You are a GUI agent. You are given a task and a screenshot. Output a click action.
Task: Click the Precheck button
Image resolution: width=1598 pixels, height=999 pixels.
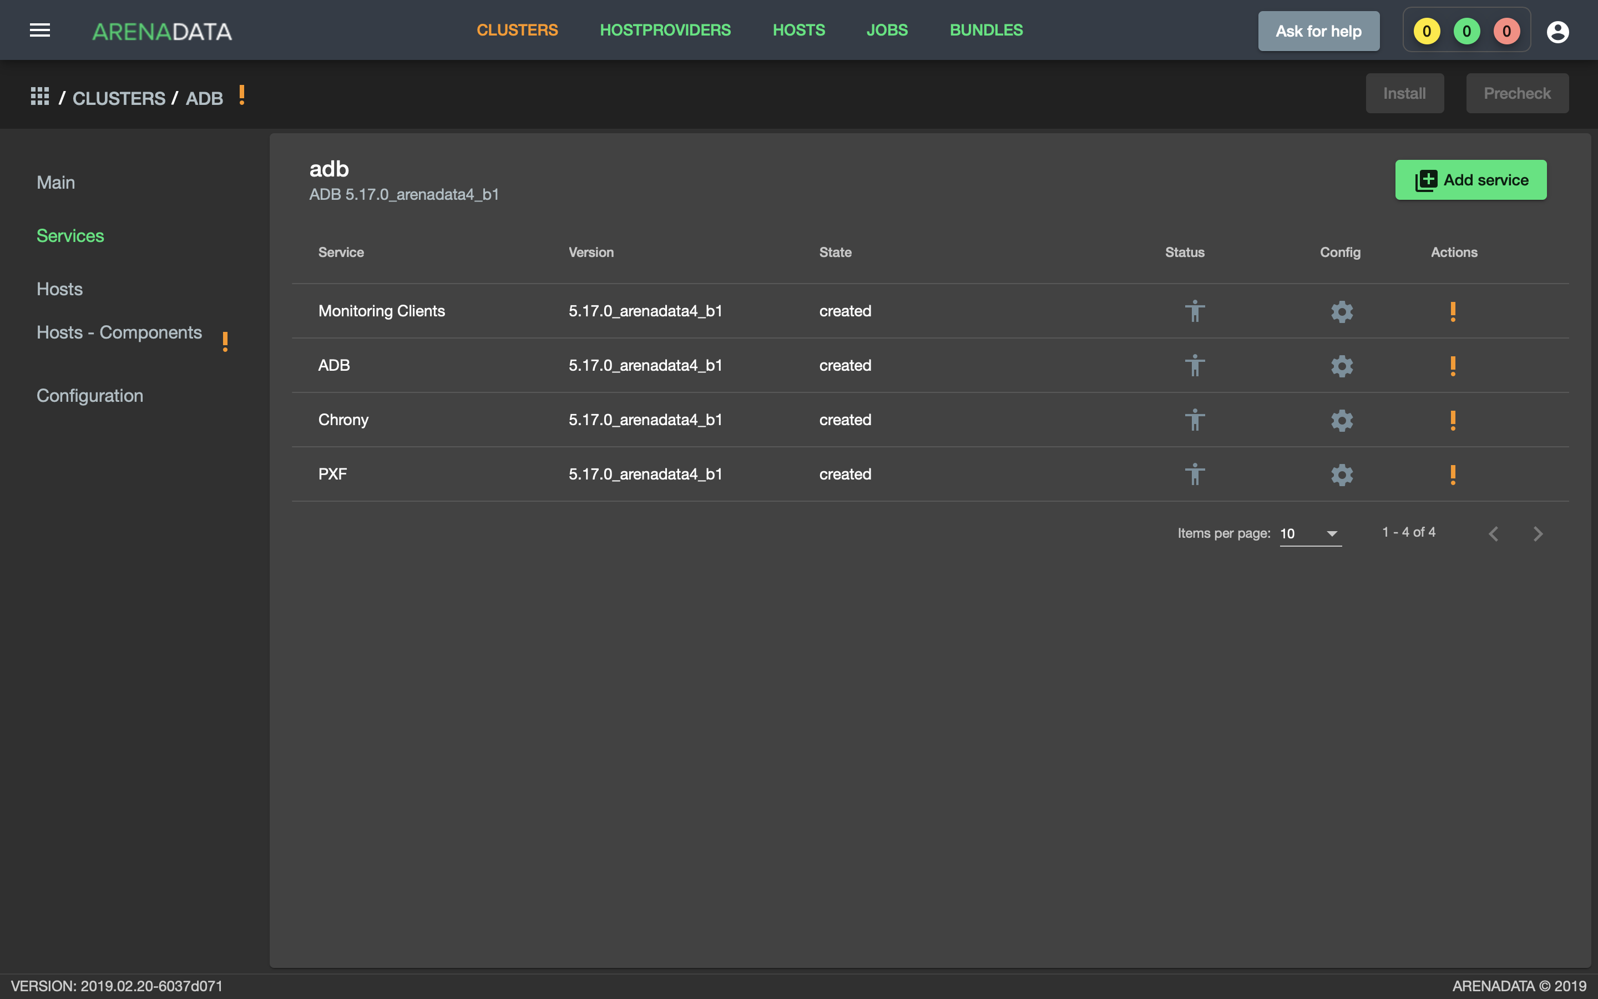1517,93
